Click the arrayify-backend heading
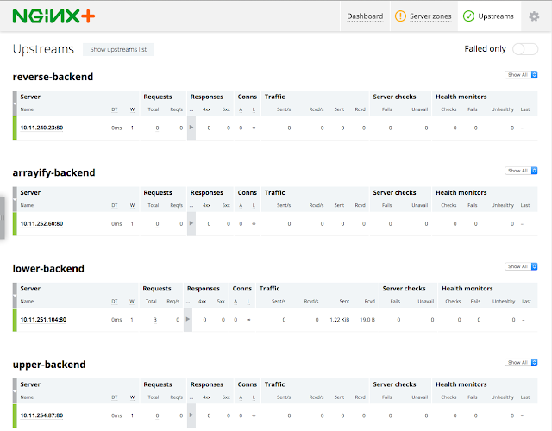The image size is (552, 431). [53, 172]
